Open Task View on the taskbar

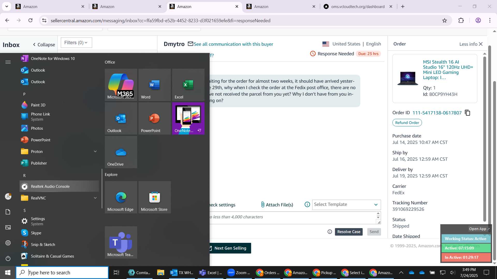tap(116, 273)
